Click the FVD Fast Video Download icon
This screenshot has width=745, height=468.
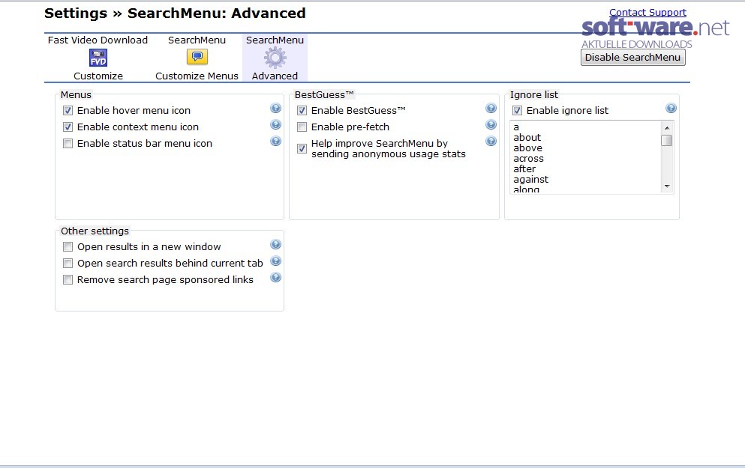point(98,58)
